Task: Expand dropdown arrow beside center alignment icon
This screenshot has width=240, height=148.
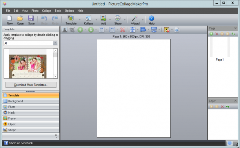Action: pos(138,30)
